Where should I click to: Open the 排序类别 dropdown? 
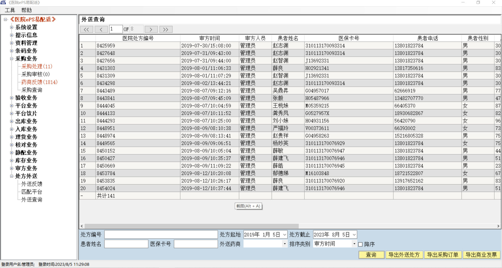tap(354, 244)
